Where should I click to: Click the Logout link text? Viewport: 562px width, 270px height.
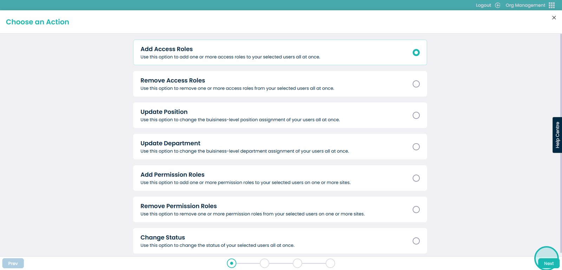click(x=483, y=5)
